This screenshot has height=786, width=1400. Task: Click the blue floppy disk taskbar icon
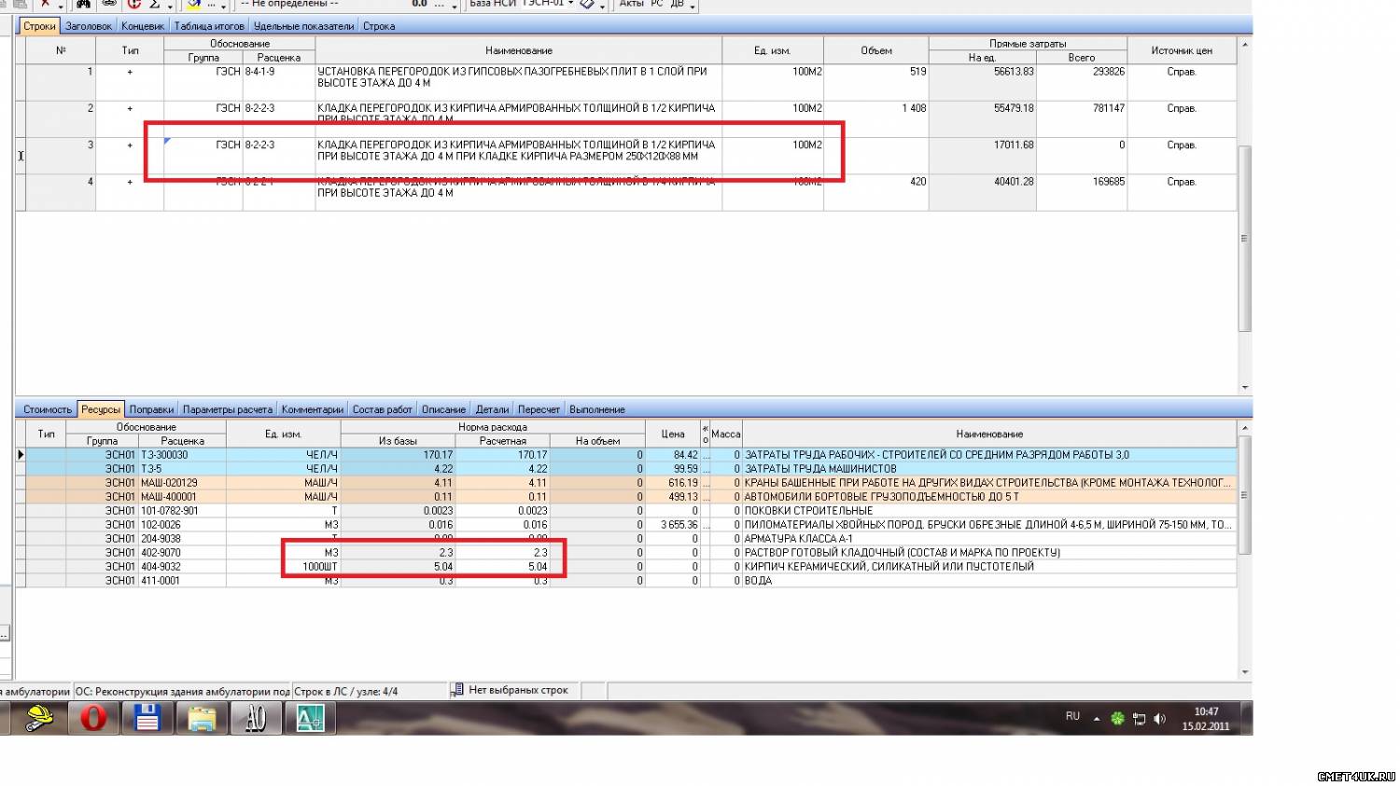[x=147, y=719]
